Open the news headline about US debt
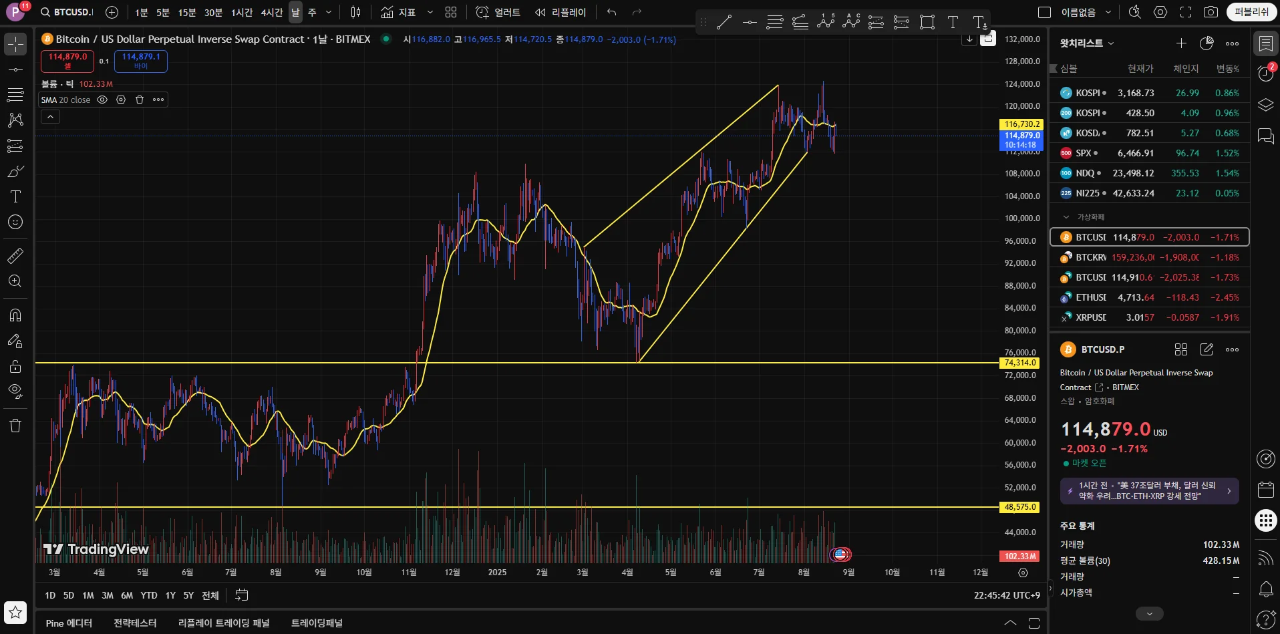This screenshot has width=1280, height=634. [1149, 491]
